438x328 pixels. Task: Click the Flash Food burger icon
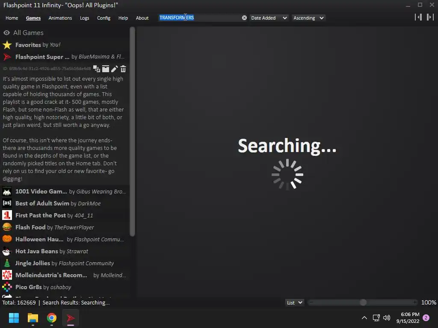point(7,227)
